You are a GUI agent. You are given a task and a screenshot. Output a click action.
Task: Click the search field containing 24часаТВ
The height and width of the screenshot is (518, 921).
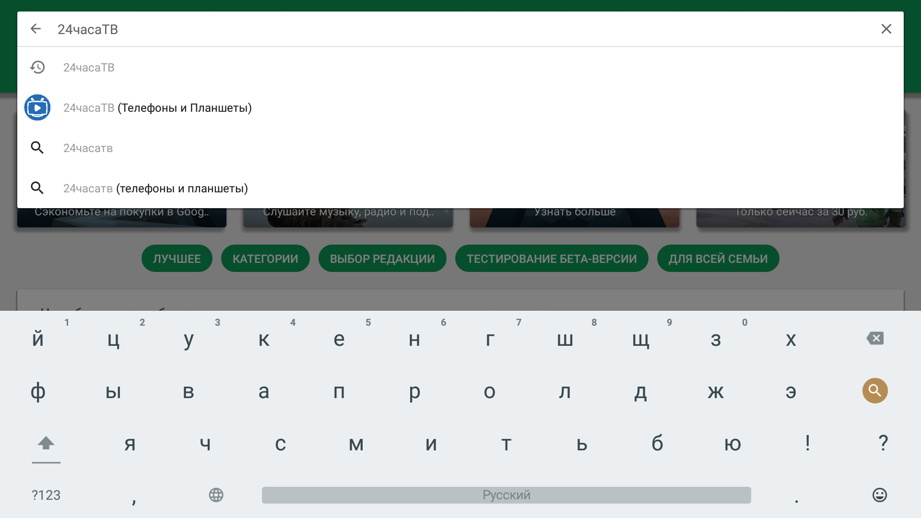click(x=460, y=29)
